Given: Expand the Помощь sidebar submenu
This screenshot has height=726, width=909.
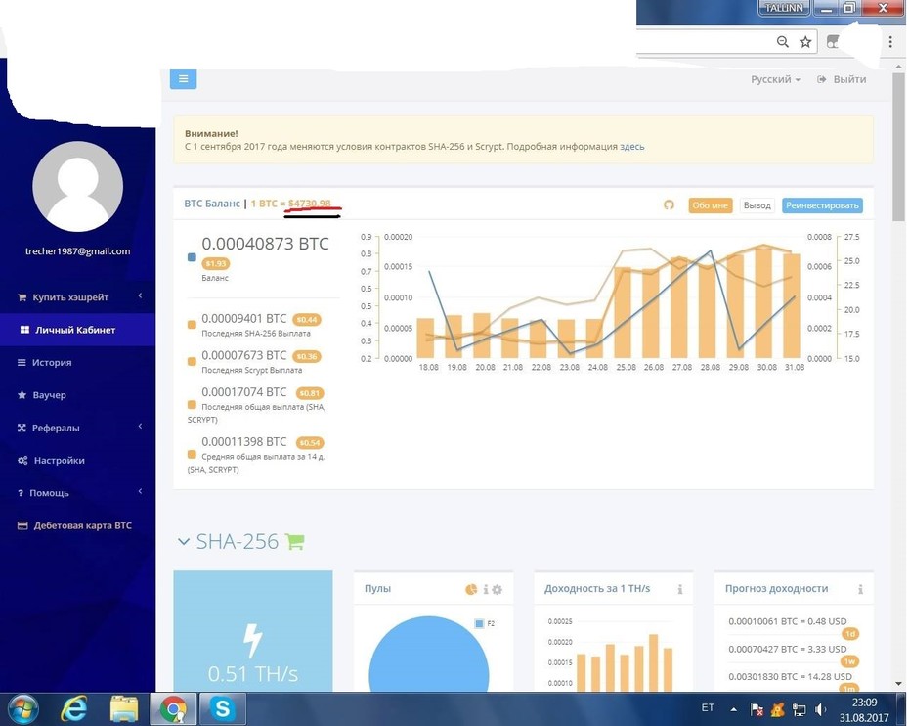Looking at the screenshot, I should click(x=77, y=493).
